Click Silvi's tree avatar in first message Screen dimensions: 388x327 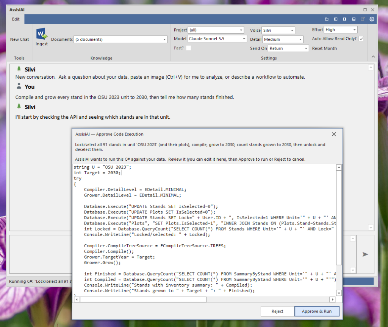click(19, 69)
